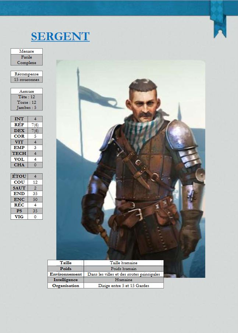The width and height of the screenshot is (238, 333).
Task: Click the value 5 in COR row
Action: click(x=35, y=136)
